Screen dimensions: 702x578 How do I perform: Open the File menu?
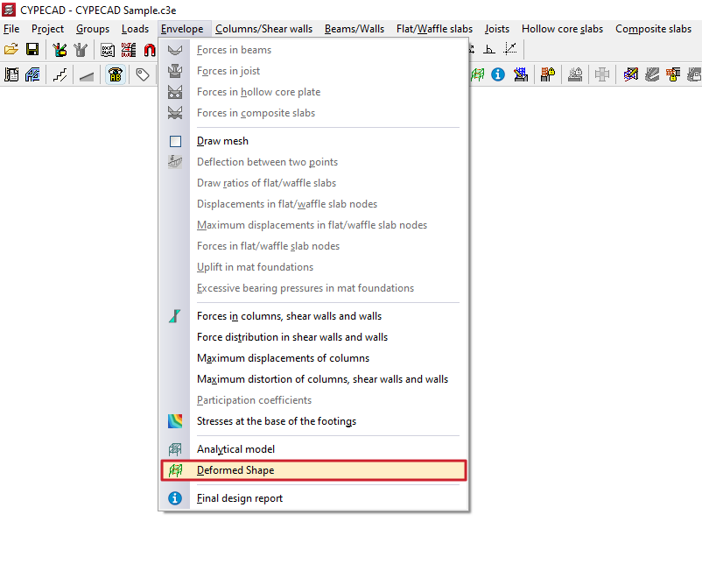pos(11,29)
